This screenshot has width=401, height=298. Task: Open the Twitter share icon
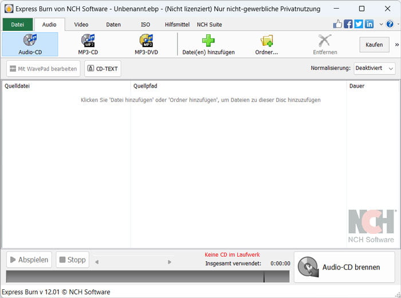(x=359, y=24)
